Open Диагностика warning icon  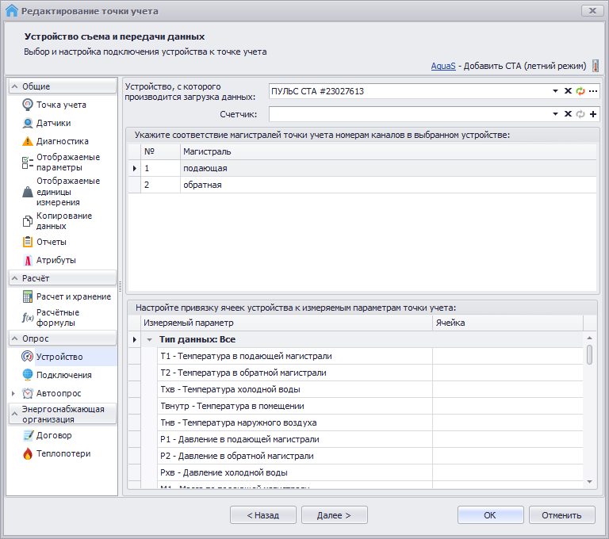28,141
